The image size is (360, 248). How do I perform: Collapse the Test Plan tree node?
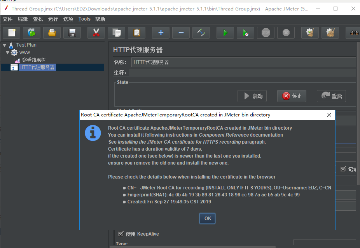click(4, 45)
